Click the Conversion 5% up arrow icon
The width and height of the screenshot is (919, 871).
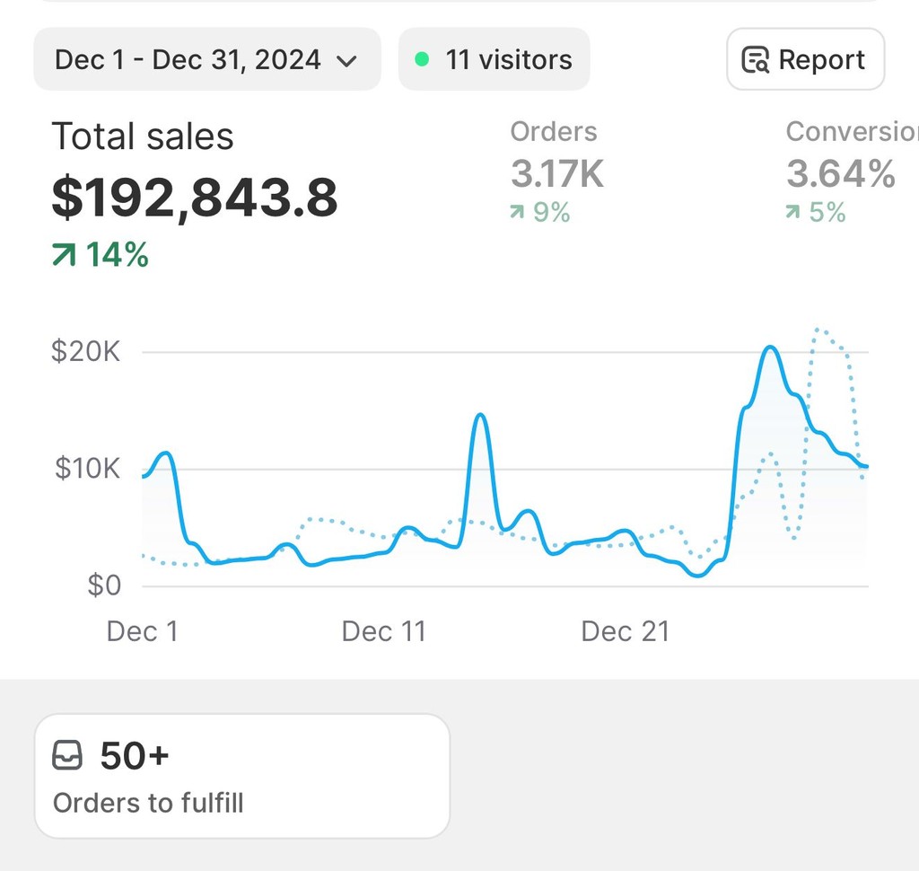click(792, 212)
